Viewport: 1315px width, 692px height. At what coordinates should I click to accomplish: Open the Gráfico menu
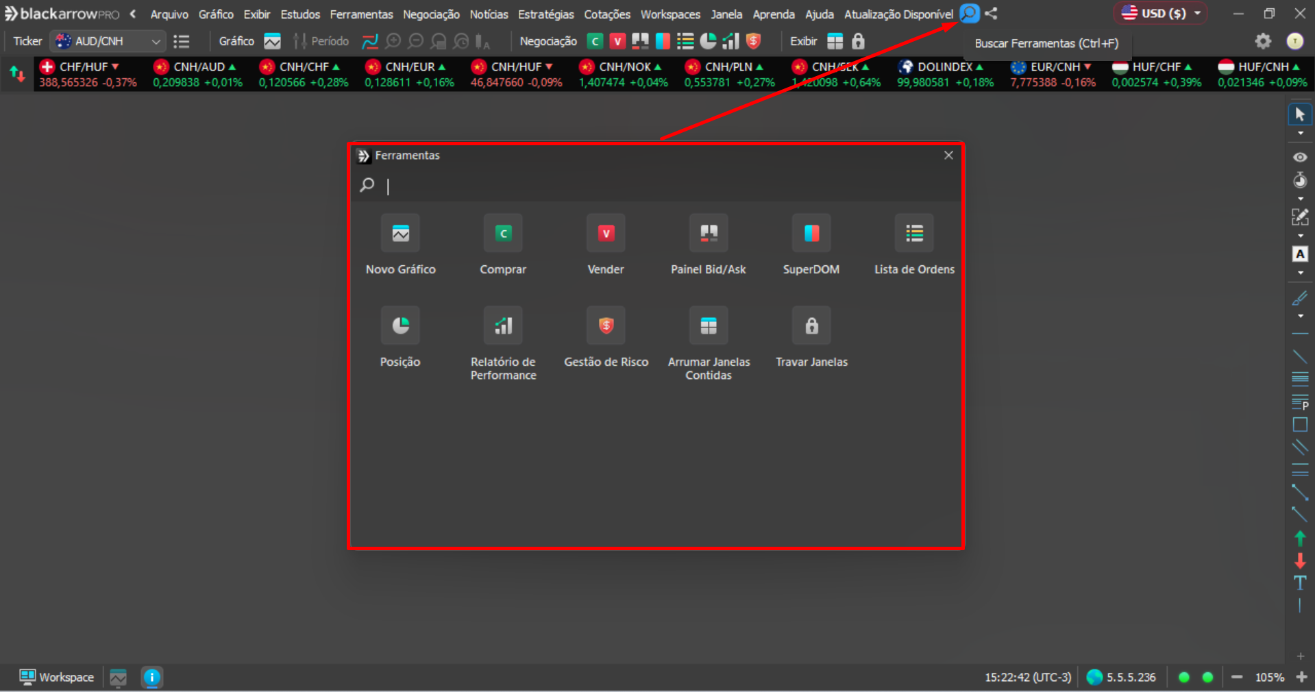pos(216,14)
